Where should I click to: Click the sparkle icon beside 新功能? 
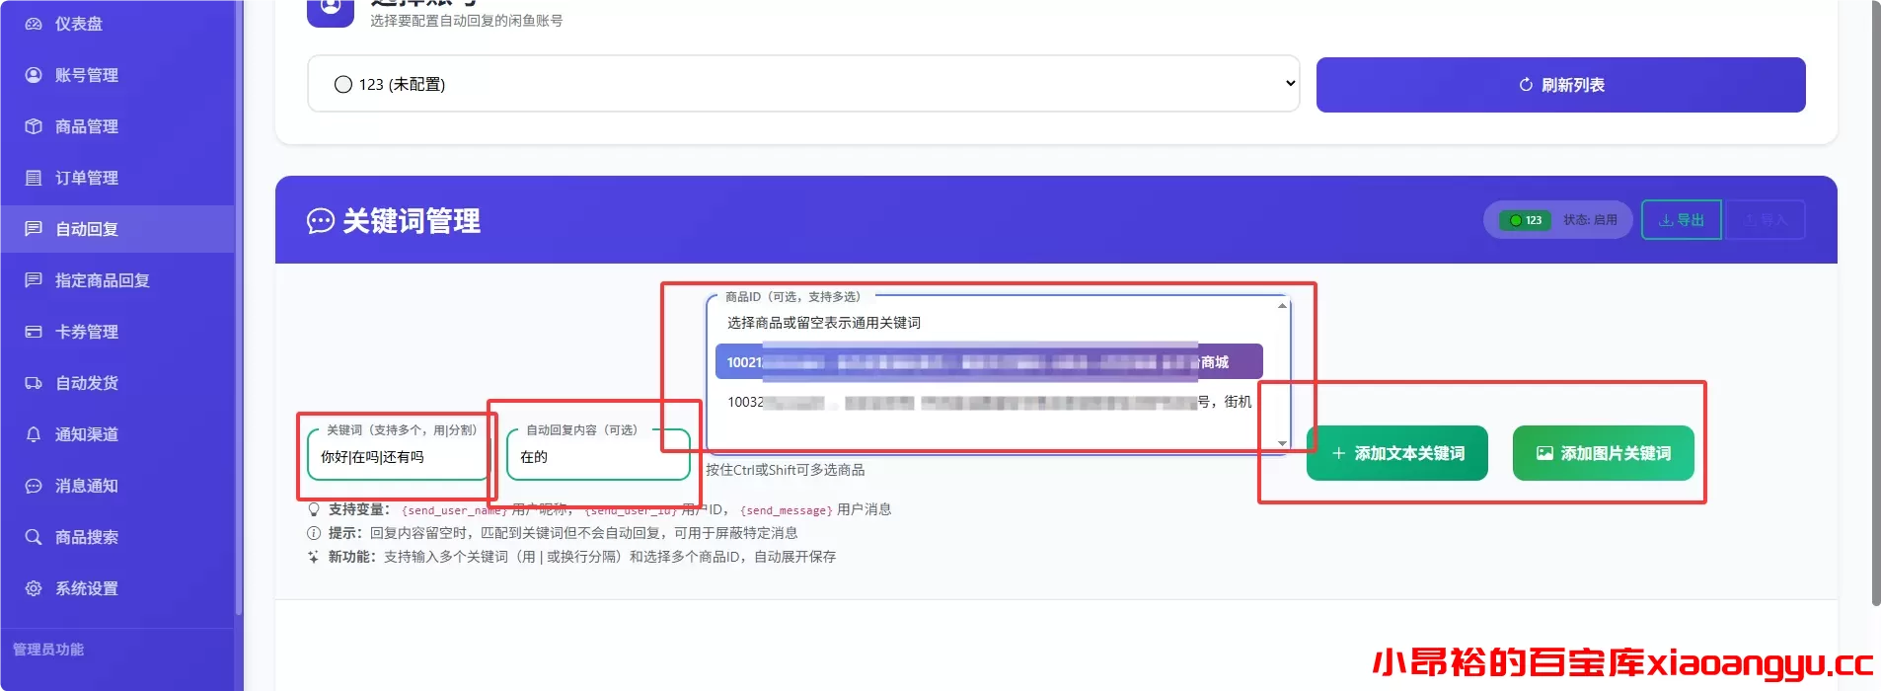[x=314, y=557]
